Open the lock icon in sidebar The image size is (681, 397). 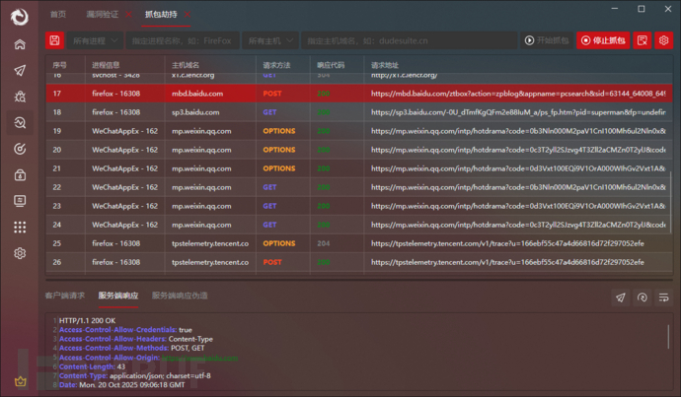[20, 174]
